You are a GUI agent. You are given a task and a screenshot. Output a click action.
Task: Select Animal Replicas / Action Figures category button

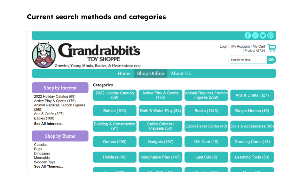click(x=206, y=95)
